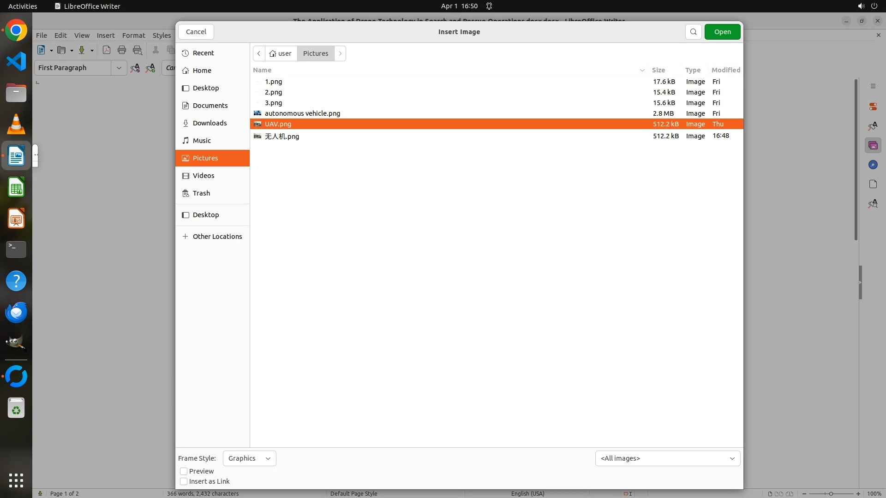Screen dimensions: 886x498
Task: Open the Gallery sidebar panel icon
Action: click(x=873, y=146)
